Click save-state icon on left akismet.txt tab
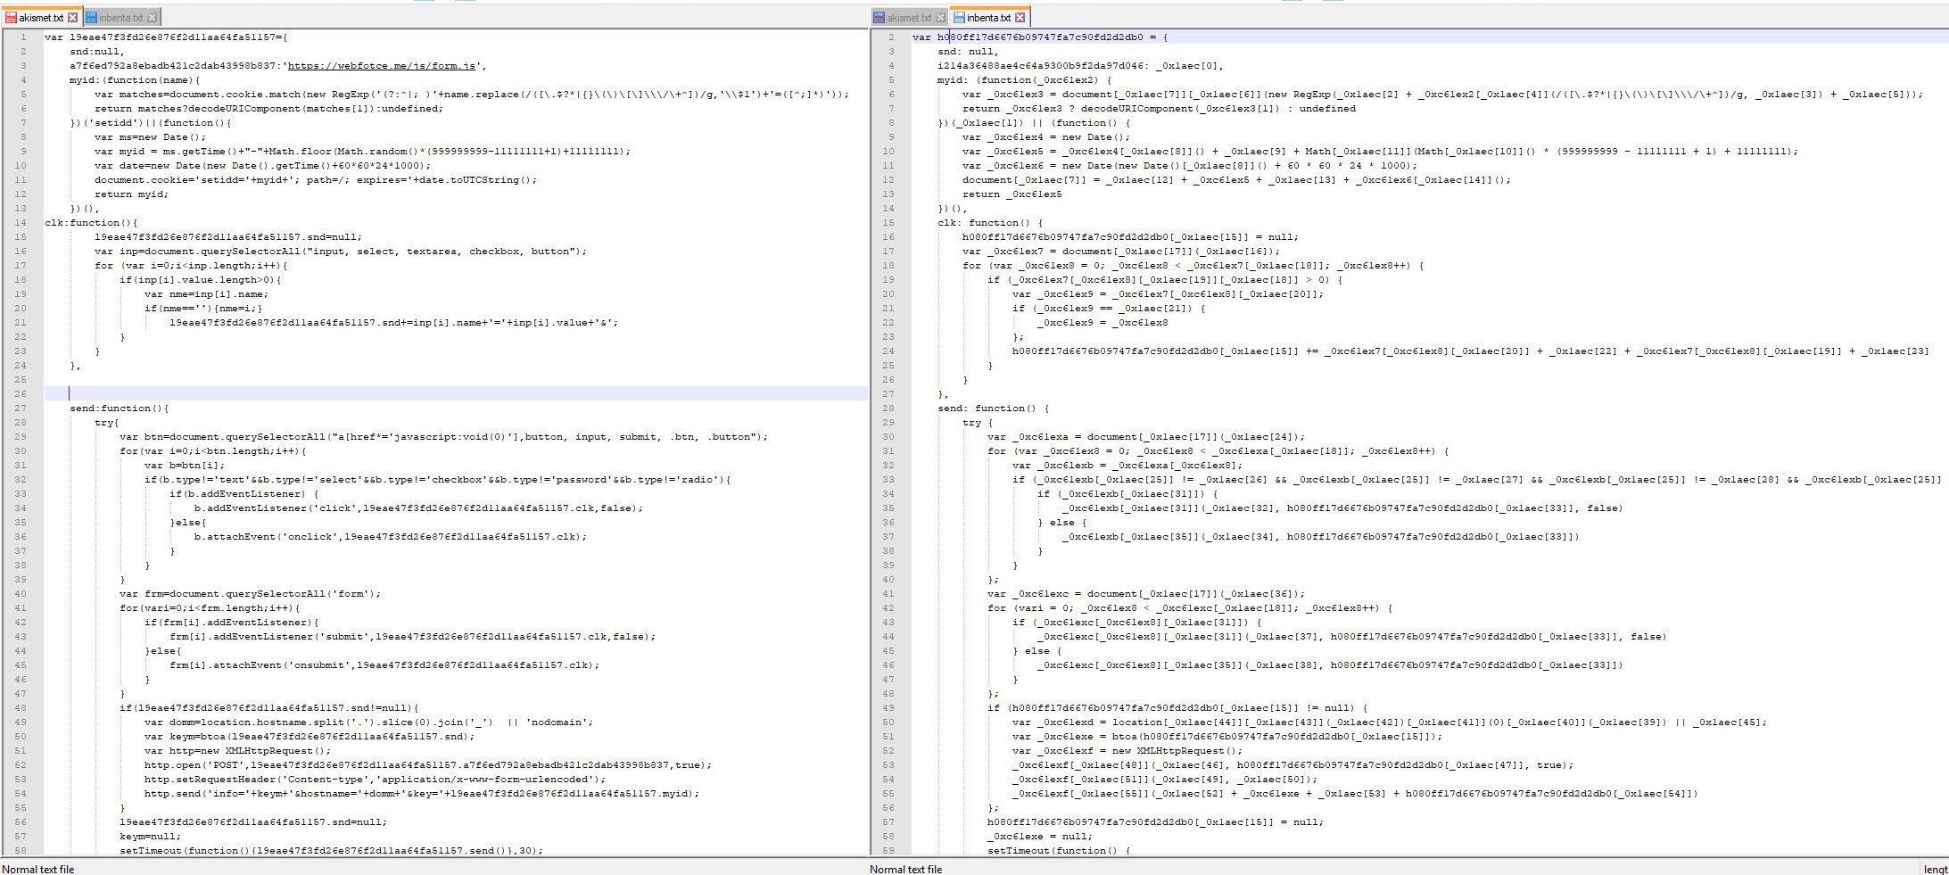This screenshot has height=875, width=1949. click(12, 18)
